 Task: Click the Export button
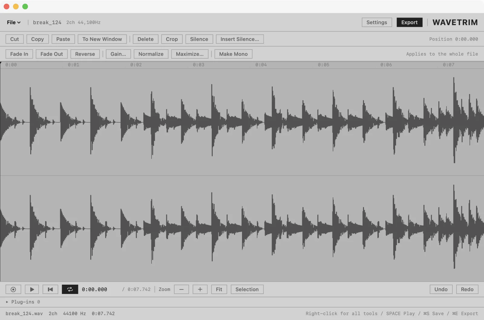pos(409,22)
